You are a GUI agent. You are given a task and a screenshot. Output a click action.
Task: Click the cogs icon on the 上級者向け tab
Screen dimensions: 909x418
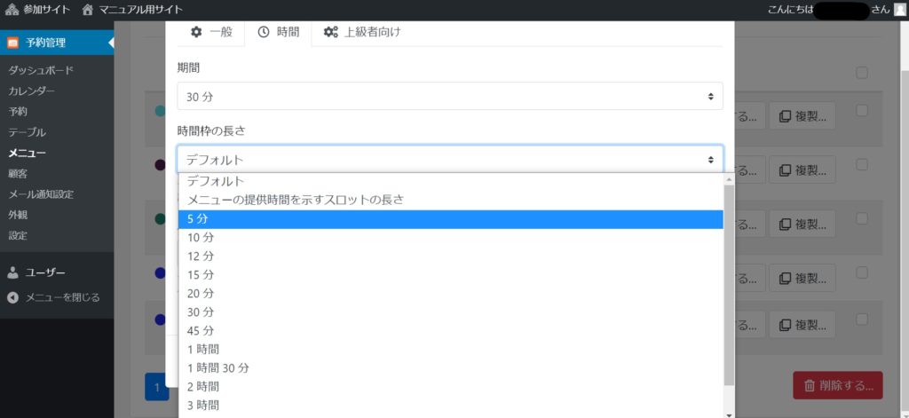pos(331,32)
